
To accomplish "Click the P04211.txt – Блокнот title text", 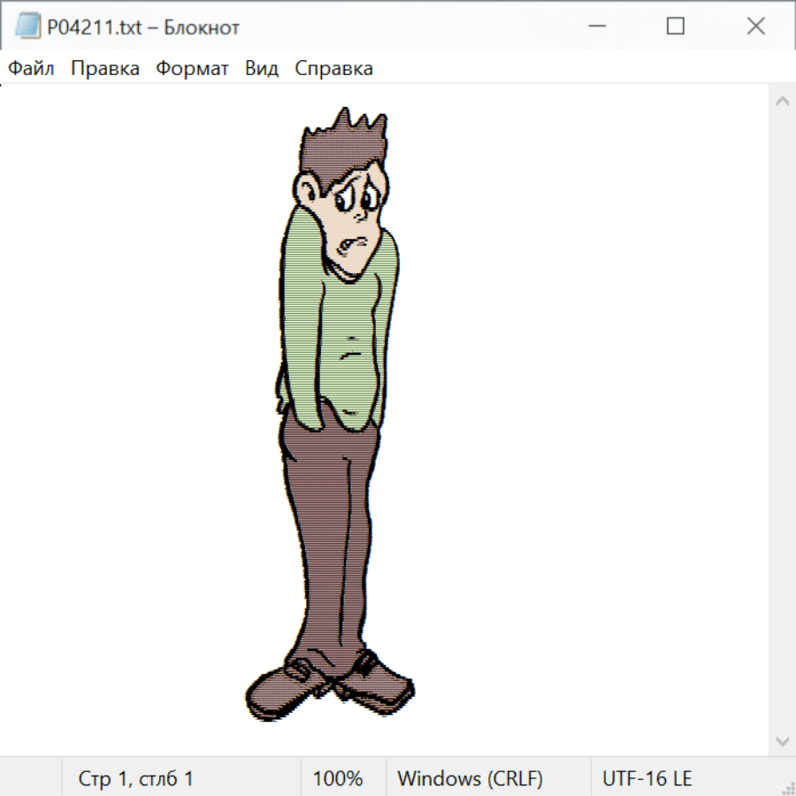I will click(143, 27).
